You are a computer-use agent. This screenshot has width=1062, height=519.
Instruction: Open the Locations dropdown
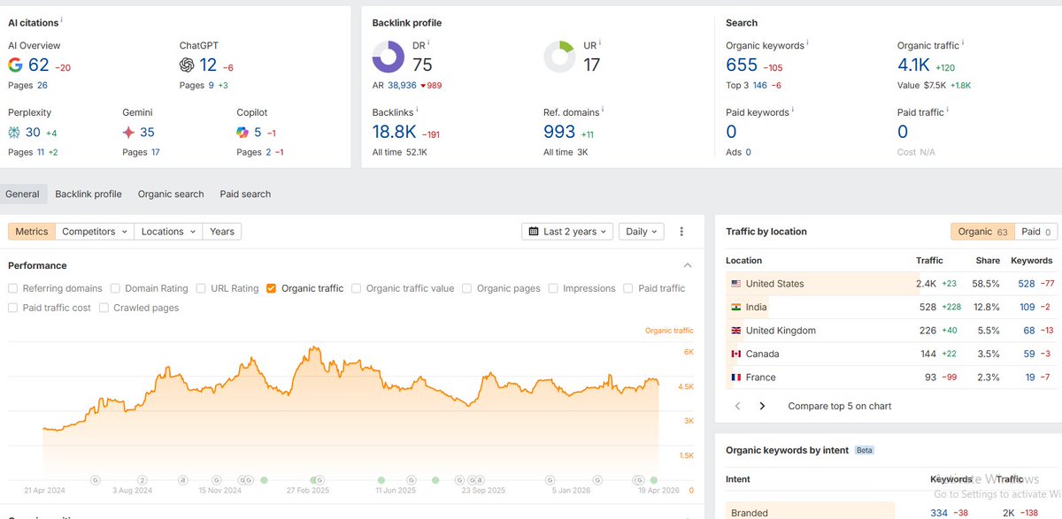tap(168, 232)
